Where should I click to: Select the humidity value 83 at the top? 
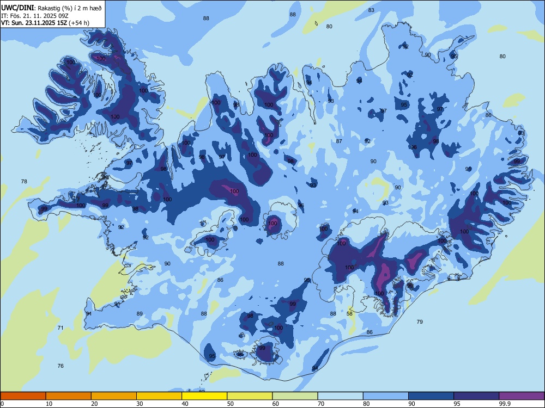tap(371, 10)
